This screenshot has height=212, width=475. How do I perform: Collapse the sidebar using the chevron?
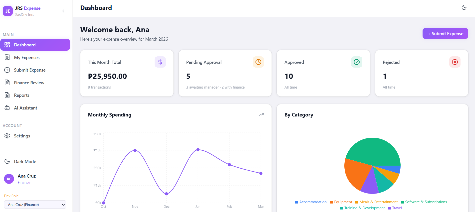tap(63, 11)
